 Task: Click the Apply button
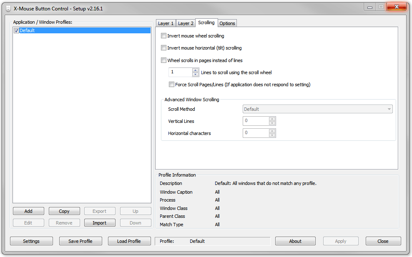click(341, 241)
